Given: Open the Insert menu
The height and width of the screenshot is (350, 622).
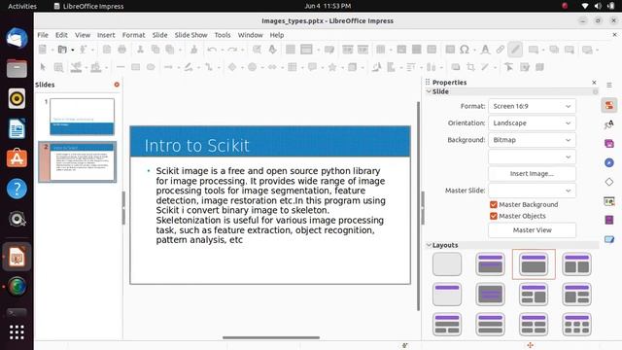Looking at the screenshot, I should [x=106, y=35].
